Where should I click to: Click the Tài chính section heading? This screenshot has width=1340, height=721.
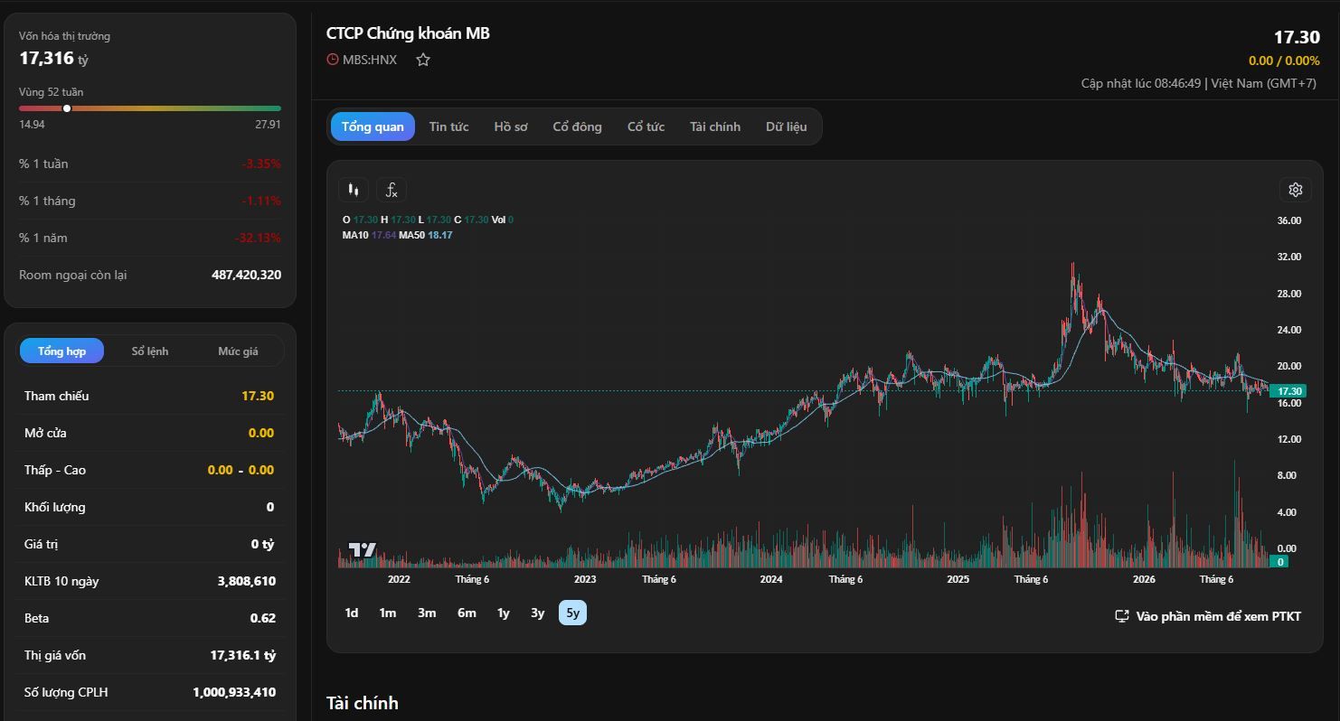(x=363, y=703)
